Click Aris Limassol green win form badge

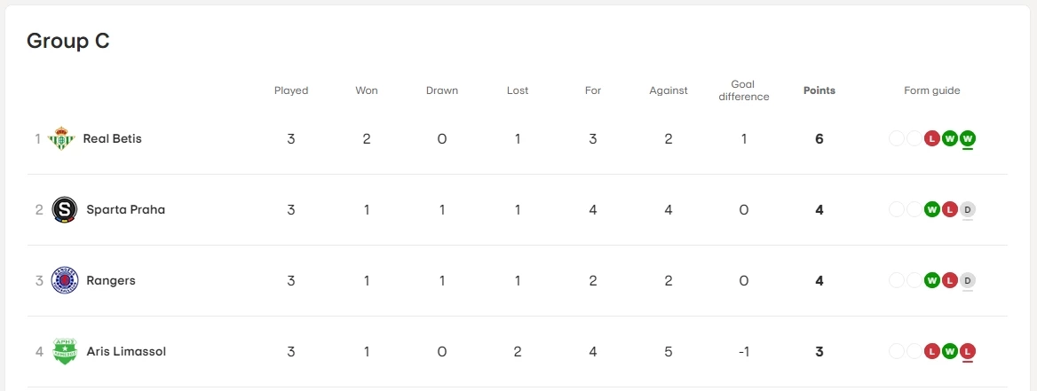click(x=950, y=351)
